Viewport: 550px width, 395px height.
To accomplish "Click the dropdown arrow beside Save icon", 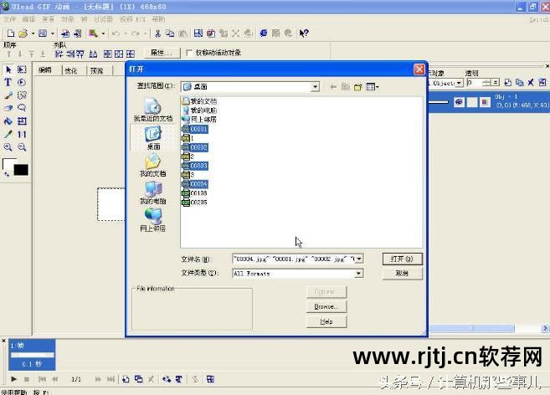I will [52, 33].
